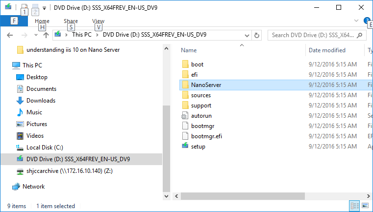This screenshot has height=212, width=373.
Task: Switch to Details view layout
Action: [355, 206]
